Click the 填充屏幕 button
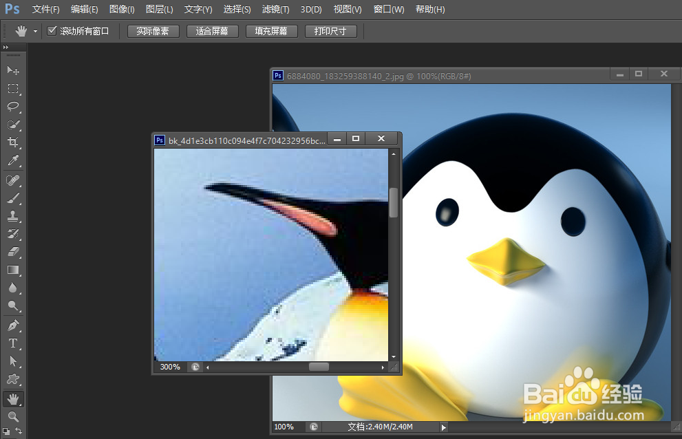 point(271,32)
